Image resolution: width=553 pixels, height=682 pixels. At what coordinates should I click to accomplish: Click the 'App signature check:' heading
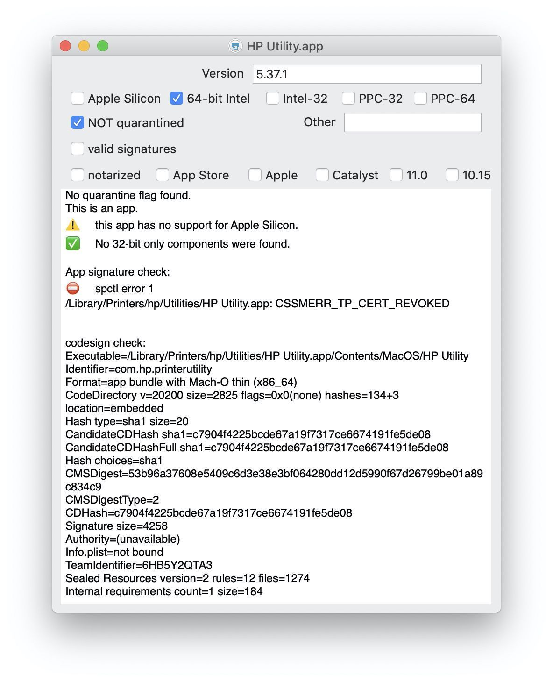point(118,272)
